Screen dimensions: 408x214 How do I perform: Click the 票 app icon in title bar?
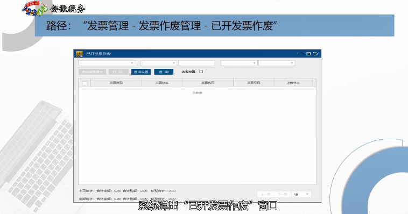pos(79,54)
